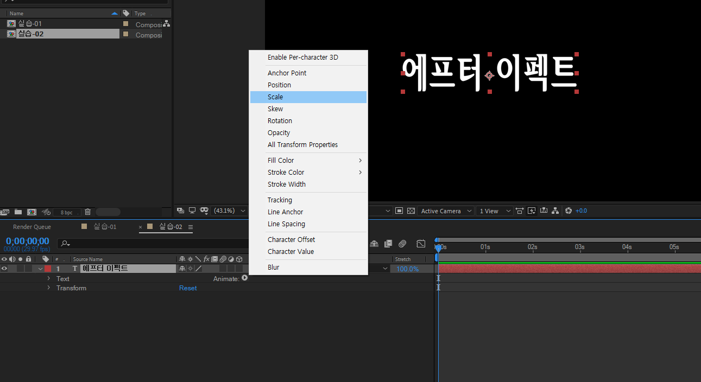Toggle pixel aspect ratio correction icon
The width and height of the screenshot is (701, 382).
click(x=520, y=211)
